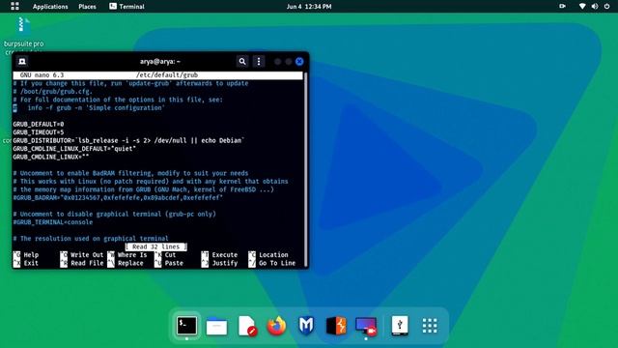This screenshot has width=618, height=348.
Task: Open the Applications menu
Action: (50, 7)
